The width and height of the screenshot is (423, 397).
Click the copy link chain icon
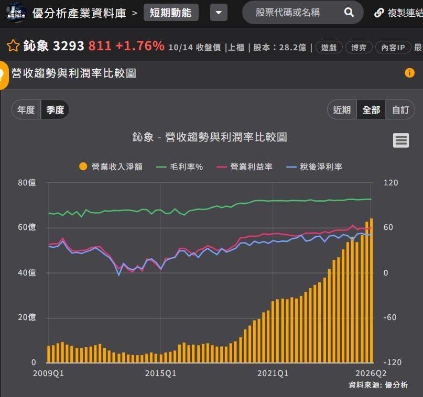[x=379, y=13]
